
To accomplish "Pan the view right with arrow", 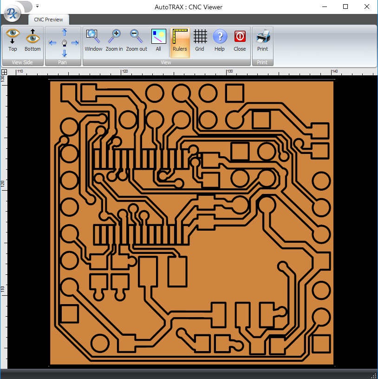I will 75,43.
